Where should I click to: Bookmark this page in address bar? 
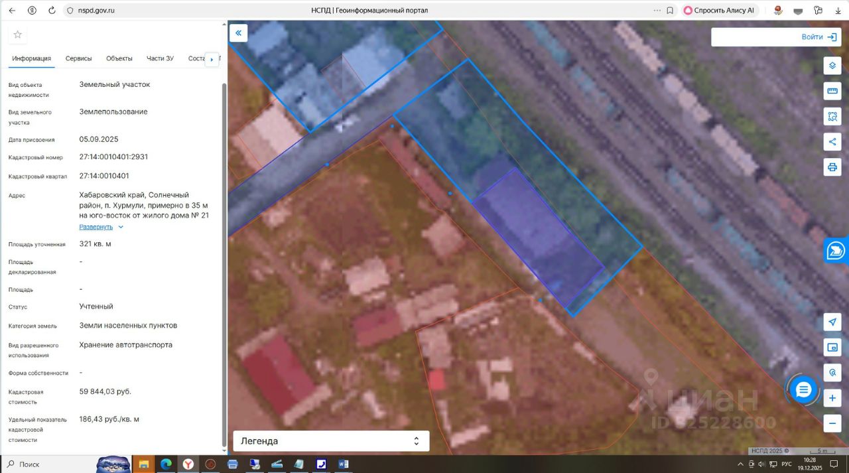670,11
